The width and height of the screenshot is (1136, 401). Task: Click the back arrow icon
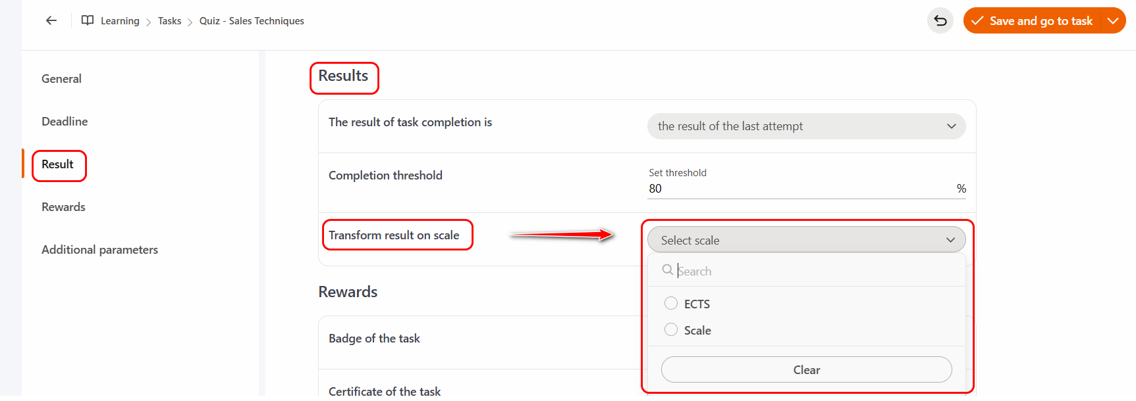pos(51,20)
